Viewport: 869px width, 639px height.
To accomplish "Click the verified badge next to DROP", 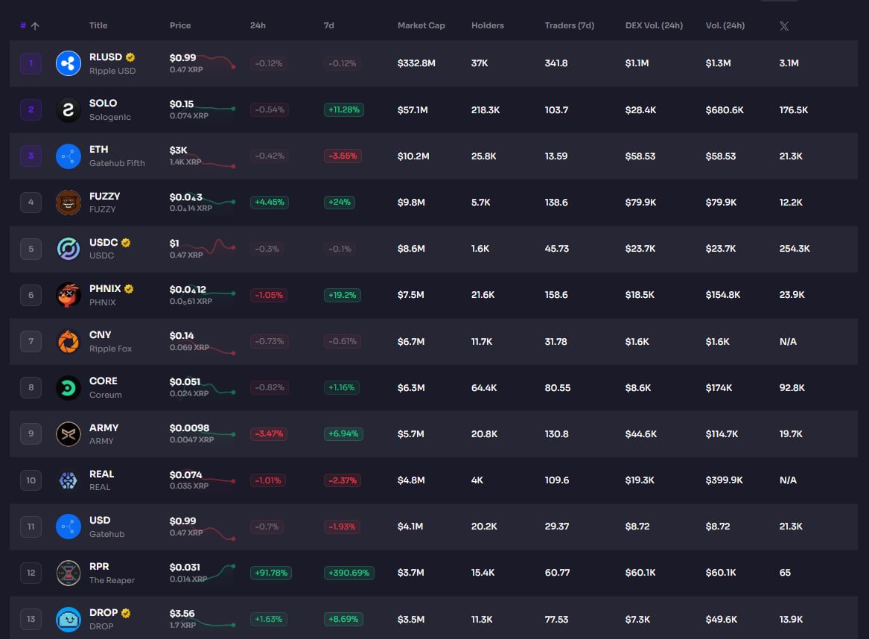I will [x=126, y=613].
